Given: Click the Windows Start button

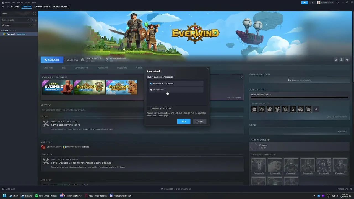Looking at the screenshot, I should pyautogui.click(x=4, y=196).
